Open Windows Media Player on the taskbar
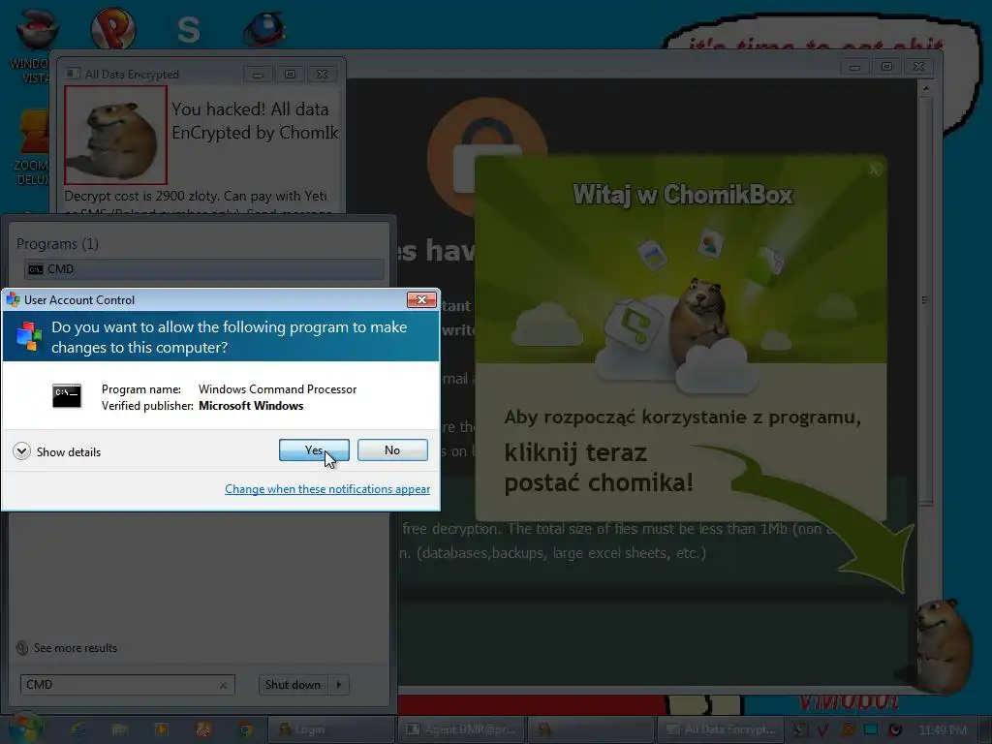Screen dimensions: 992x744 point(162,729)
